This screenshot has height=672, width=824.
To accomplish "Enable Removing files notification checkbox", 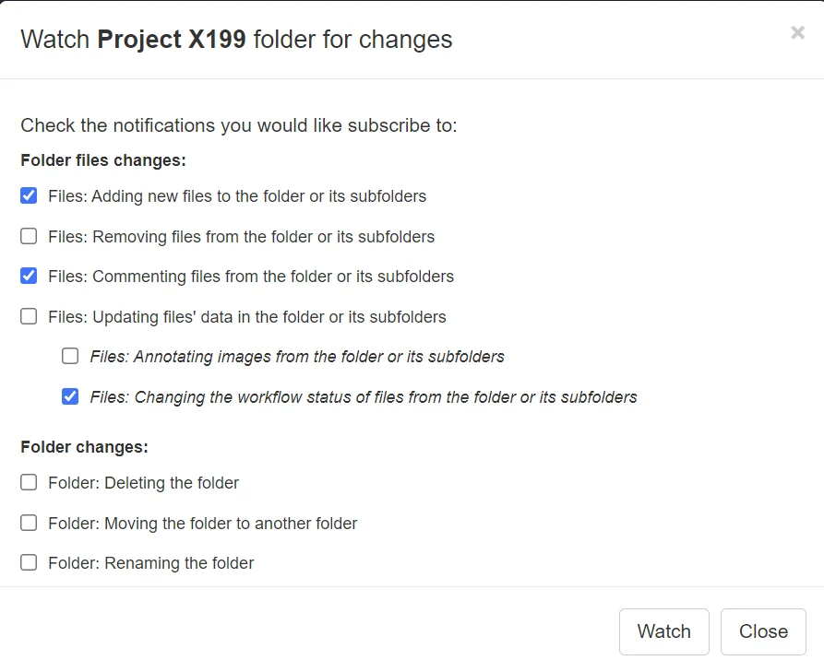I will click(x=29, y=236).
